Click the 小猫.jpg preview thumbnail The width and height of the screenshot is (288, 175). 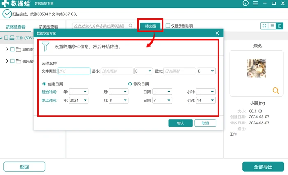pyautogui.click(x=256, y=68)
